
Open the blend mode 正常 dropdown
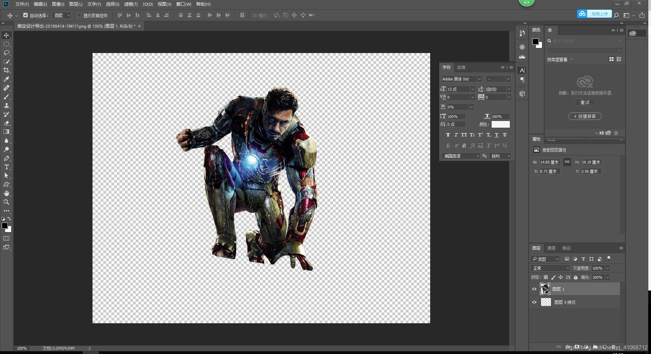550,268
